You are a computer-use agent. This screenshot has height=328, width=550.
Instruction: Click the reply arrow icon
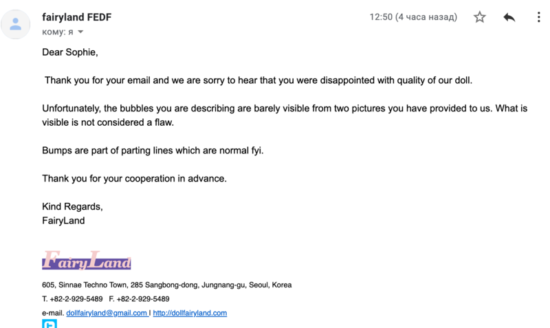click(x=509, y=17)
